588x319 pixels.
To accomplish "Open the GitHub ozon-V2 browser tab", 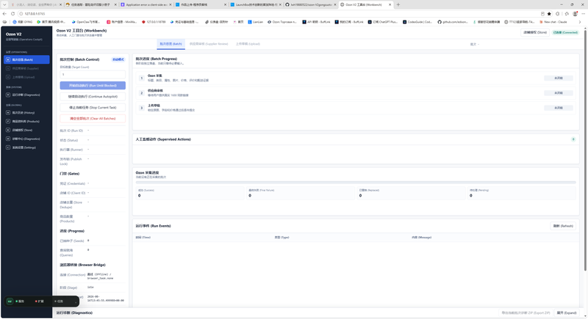I will 309,4.
